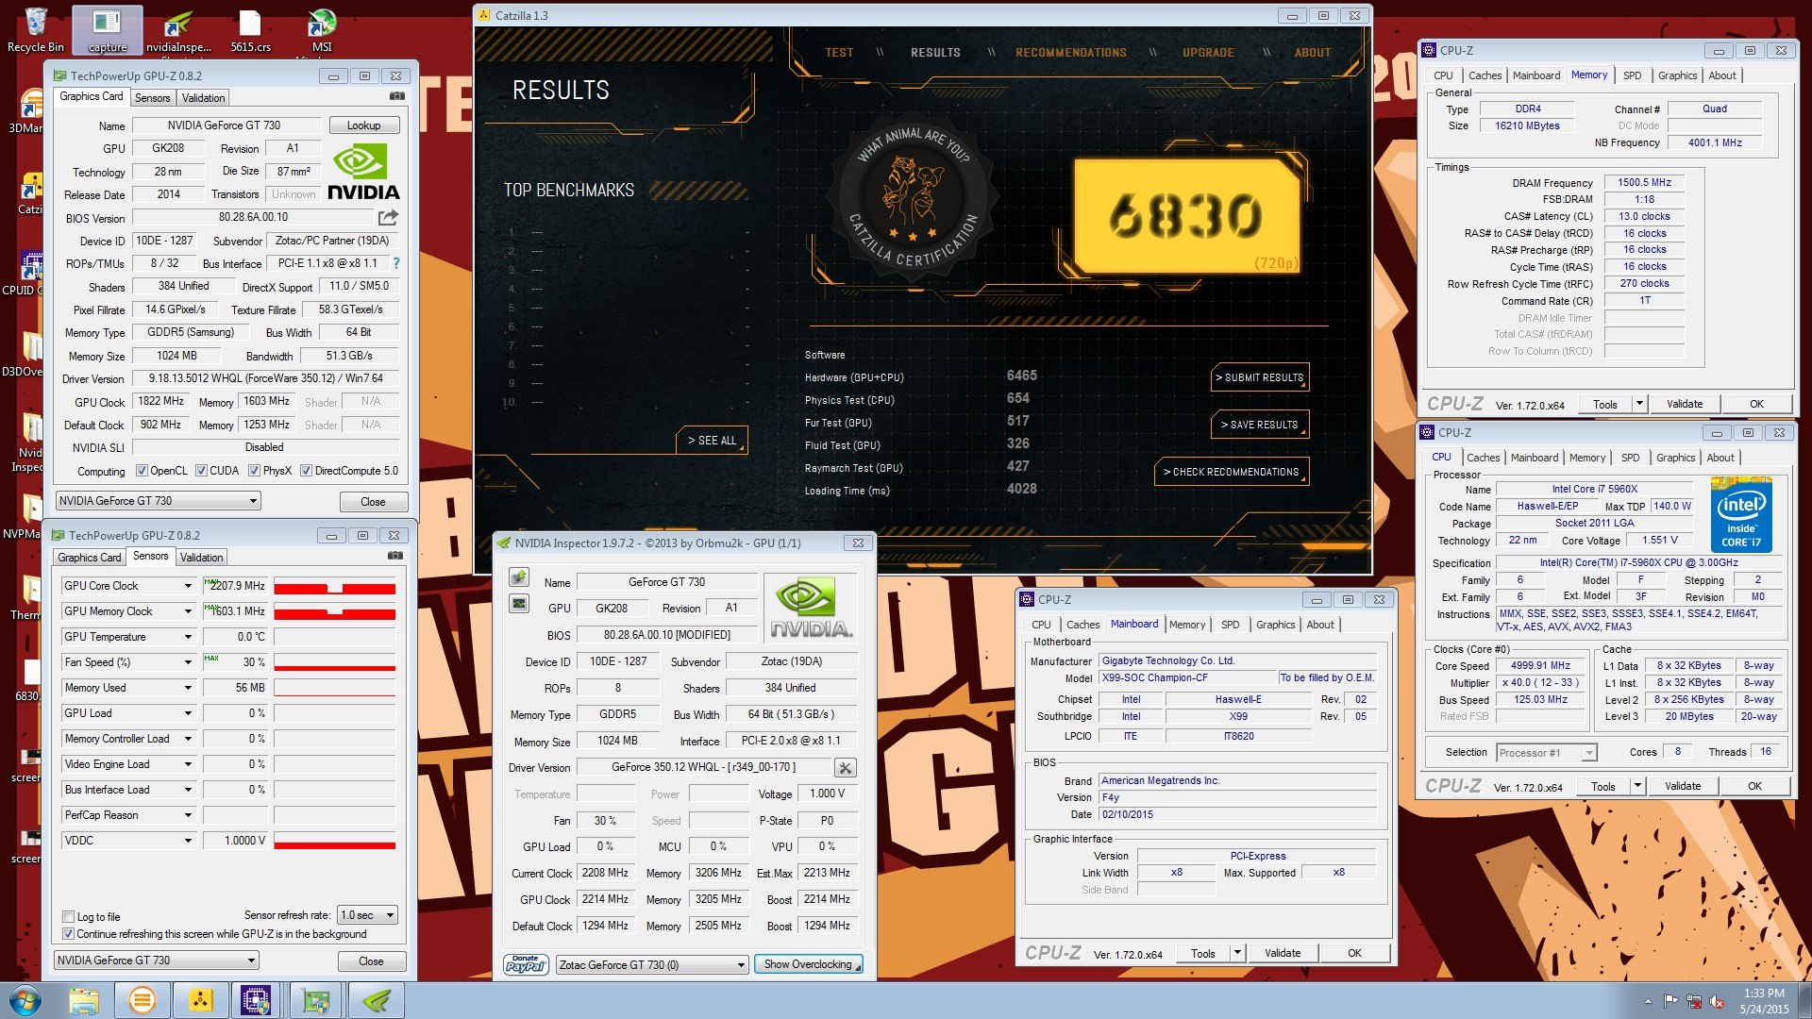
Task: Click Show Overclocking button in NVIDIA Inspector
Action: 808,964
